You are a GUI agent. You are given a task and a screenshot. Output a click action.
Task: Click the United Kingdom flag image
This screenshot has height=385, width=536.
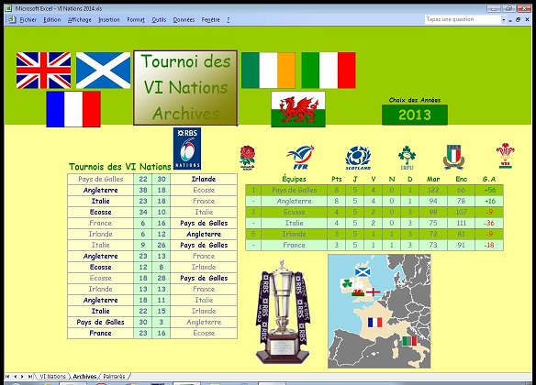tap(43, 71)
